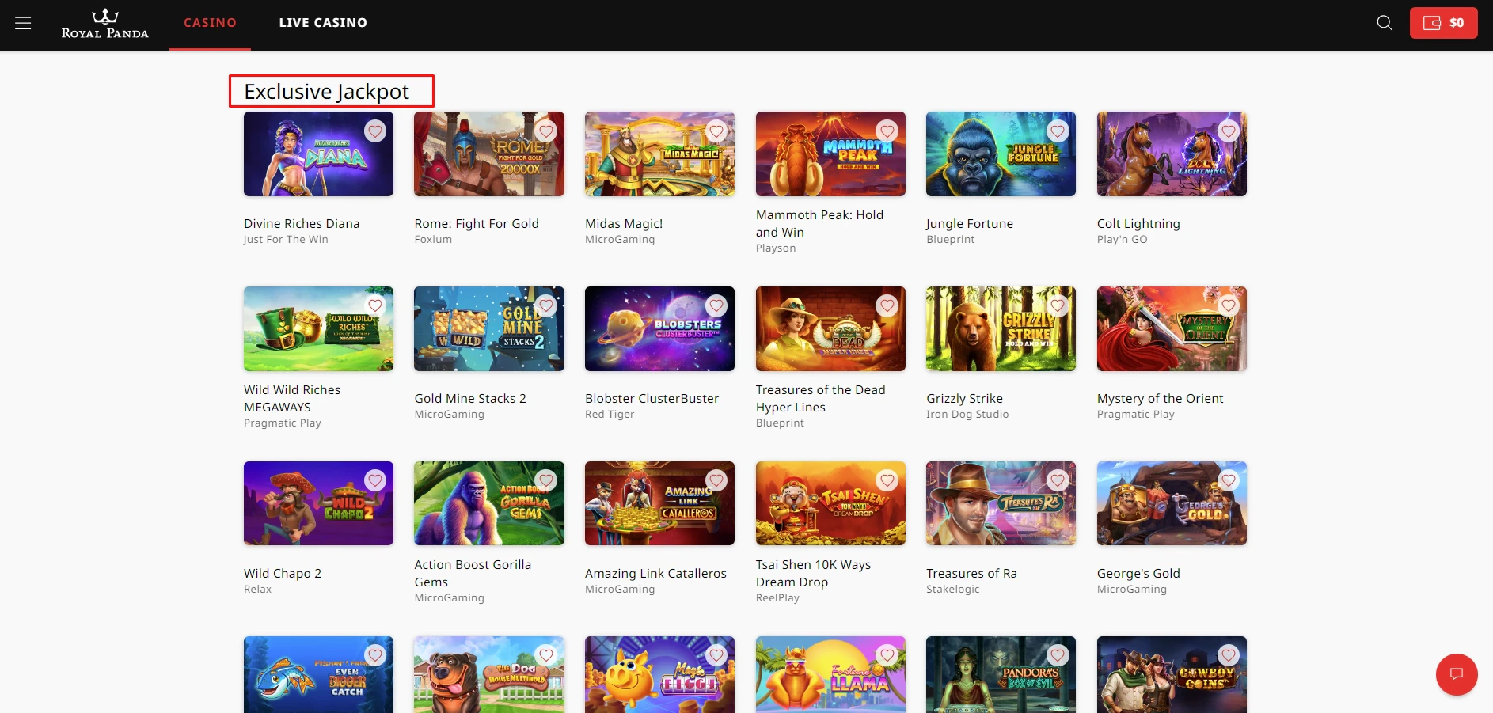Heart the Action Boost Gorilla Gems game
Image resolution: width=1493 pixels, height=713 pixels.
coord(546,480)
